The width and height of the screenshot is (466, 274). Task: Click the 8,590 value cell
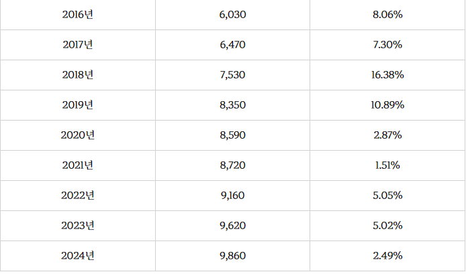pos(232,135)
